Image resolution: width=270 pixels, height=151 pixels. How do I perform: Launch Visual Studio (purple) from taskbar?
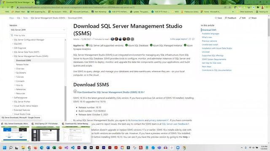pos(66,148)
